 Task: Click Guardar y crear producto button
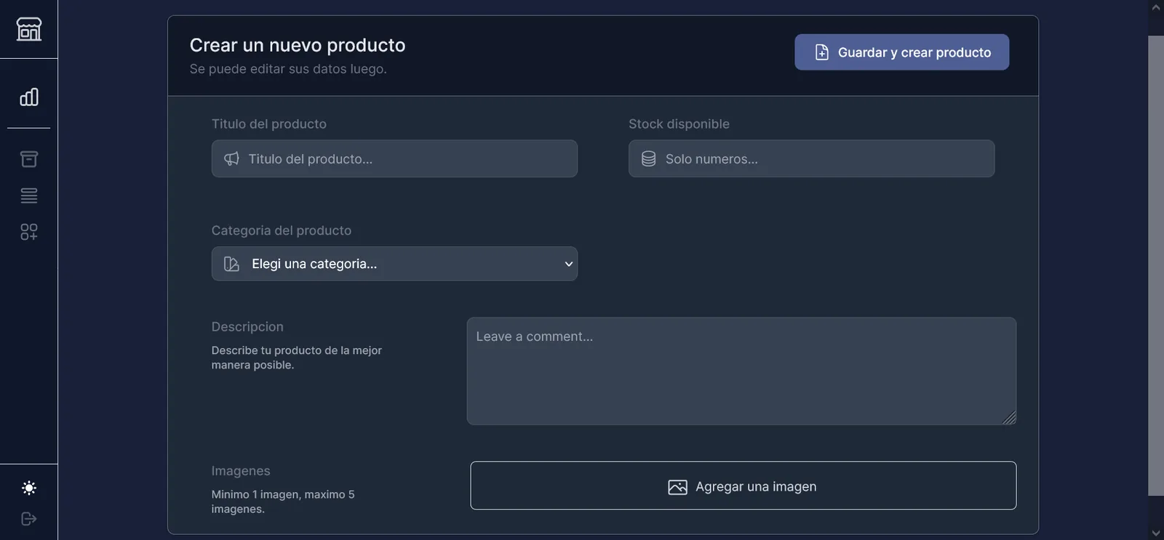901,52
